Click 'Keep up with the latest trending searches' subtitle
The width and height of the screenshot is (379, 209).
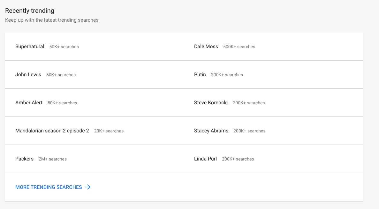coord(52,20)
